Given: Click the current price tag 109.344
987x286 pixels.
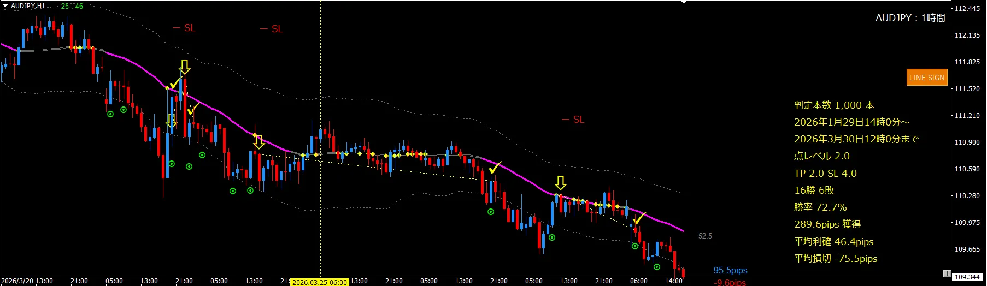Looking at the screenshot, I should click(x=967, y=277).
